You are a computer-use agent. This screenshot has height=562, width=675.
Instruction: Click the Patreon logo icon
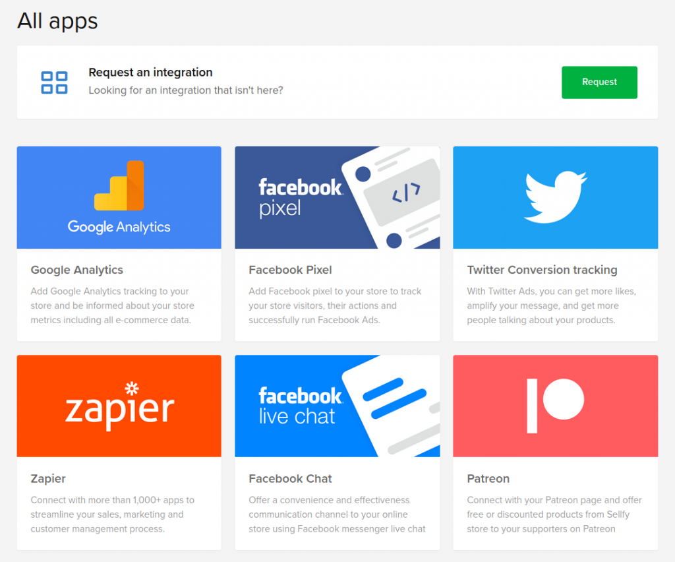[555, 405]
